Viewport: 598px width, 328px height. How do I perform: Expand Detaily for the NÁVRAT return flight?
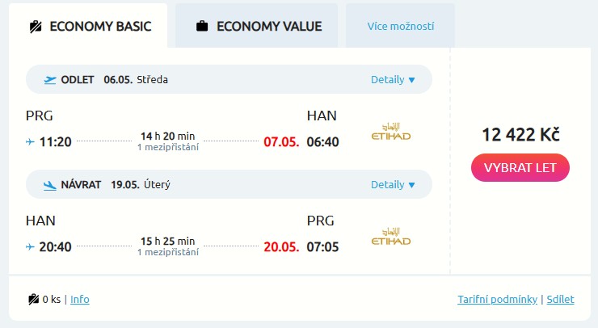393,184
